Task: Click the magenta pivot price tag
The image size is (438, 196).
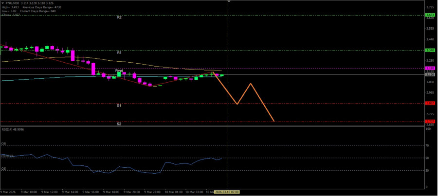Action: (x=430, y=68)
